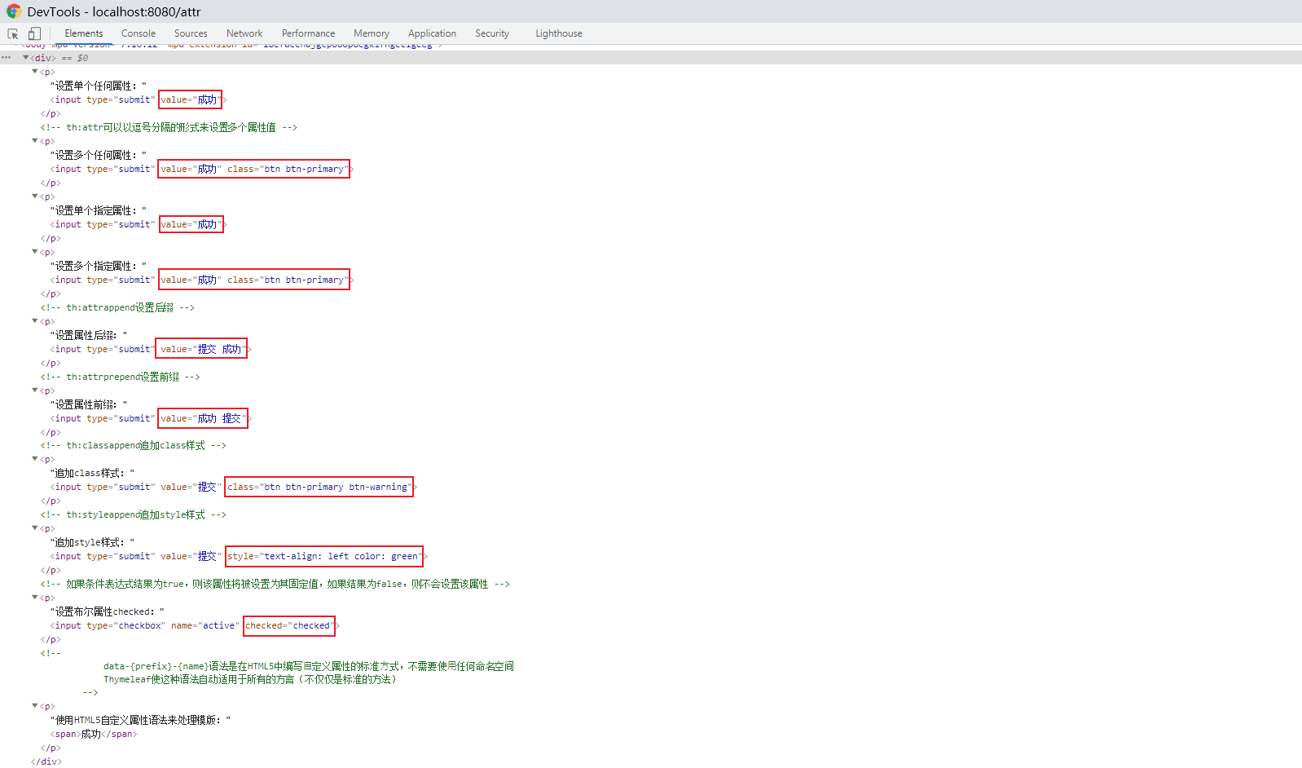
Task: Collapse the p node above "设置布尔属性checked"
Action: coord(35,598)
